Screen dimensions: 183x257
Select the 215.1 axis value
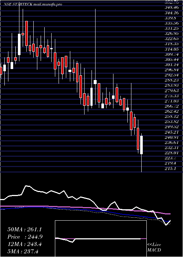pyautogui.click(x=170, y=169)
